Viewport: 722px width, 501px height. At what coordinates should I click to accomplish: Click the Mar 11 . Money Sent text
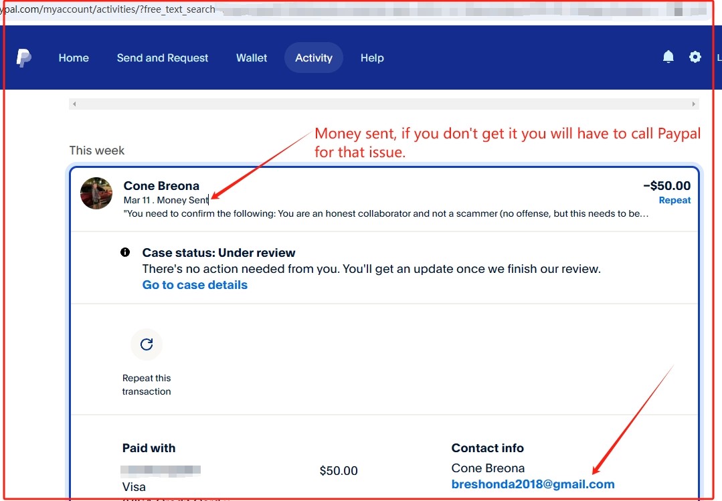pyautogui.click(x=166, y=200)
